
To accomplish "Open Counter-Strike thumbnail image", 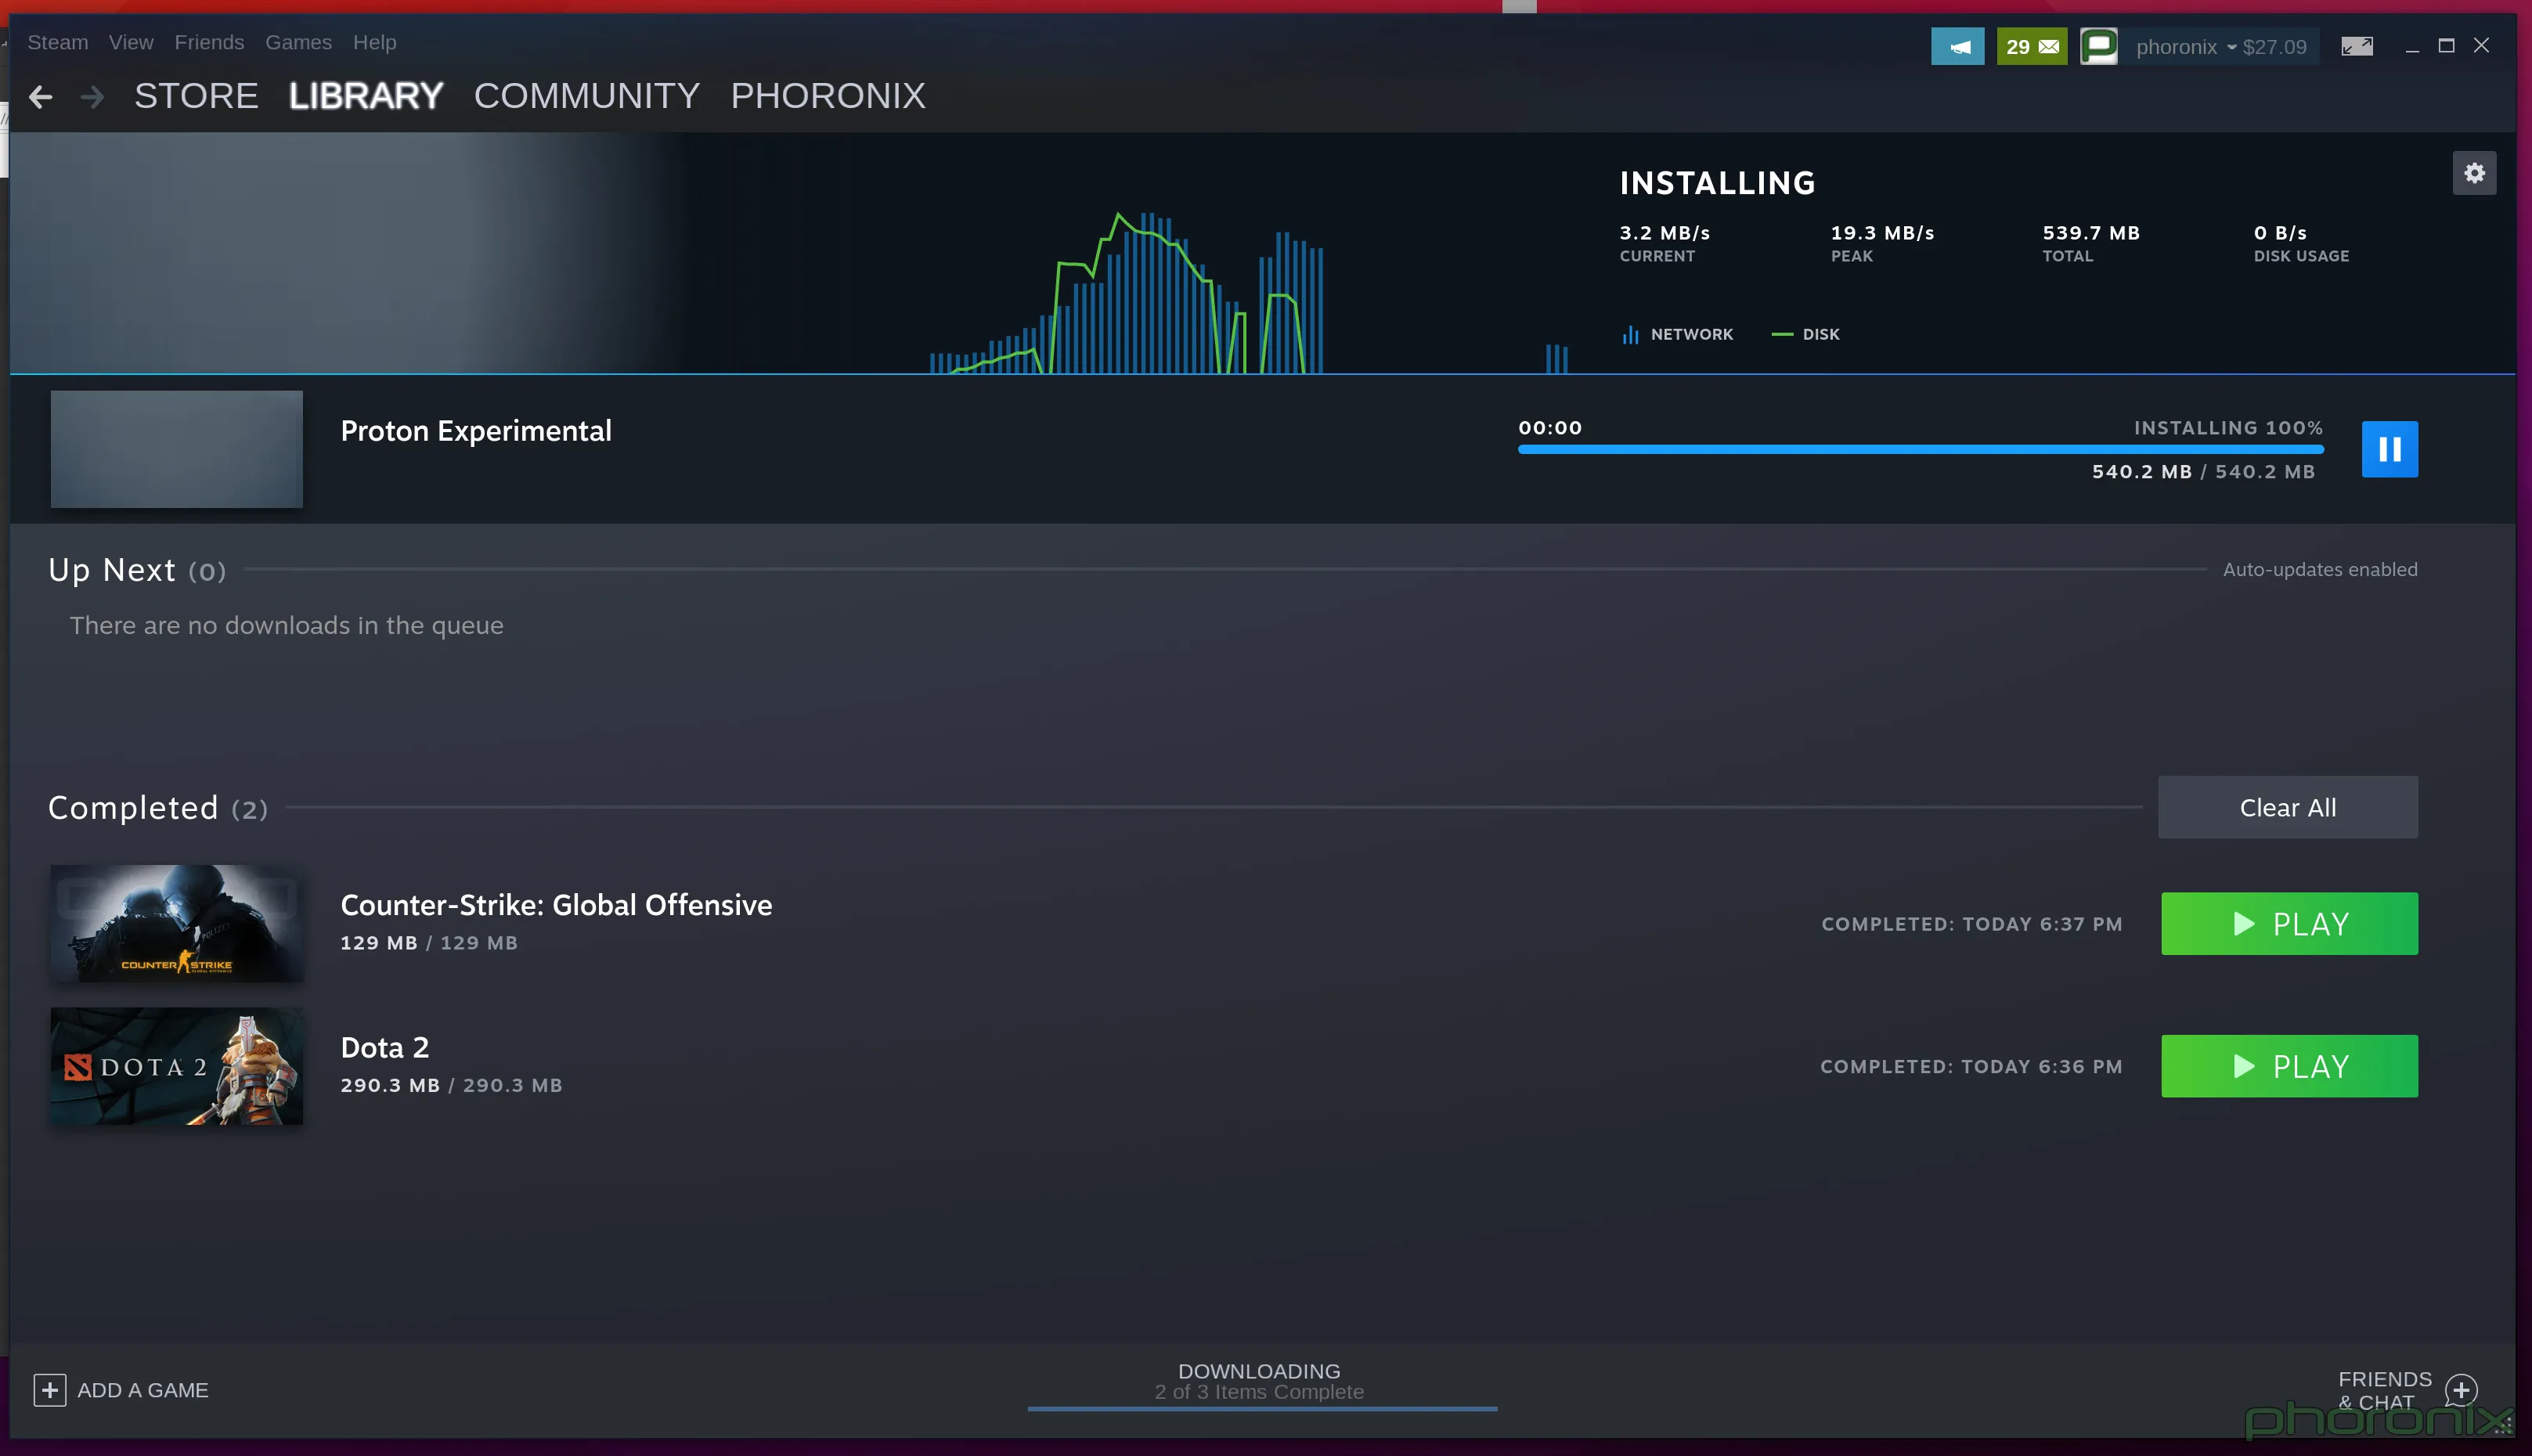I will click(177, 923).
